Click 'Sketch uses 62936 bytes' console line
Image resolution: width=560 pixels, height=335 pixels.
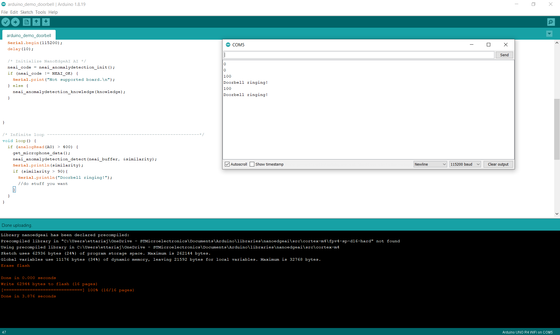coord(106,253)
